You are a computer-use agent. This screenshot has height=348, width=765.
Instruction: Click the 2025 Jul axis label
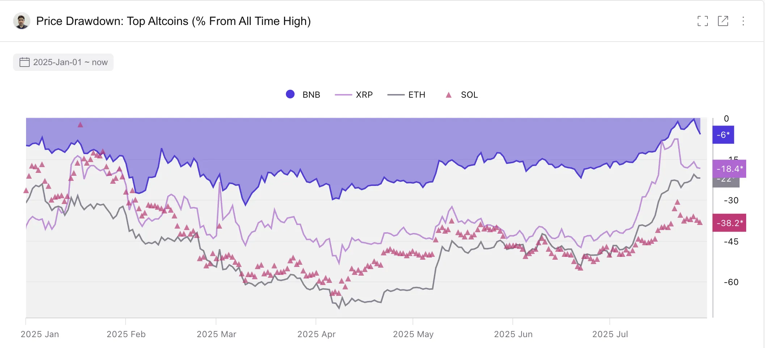pyautogui.click(x=610, y=334)
